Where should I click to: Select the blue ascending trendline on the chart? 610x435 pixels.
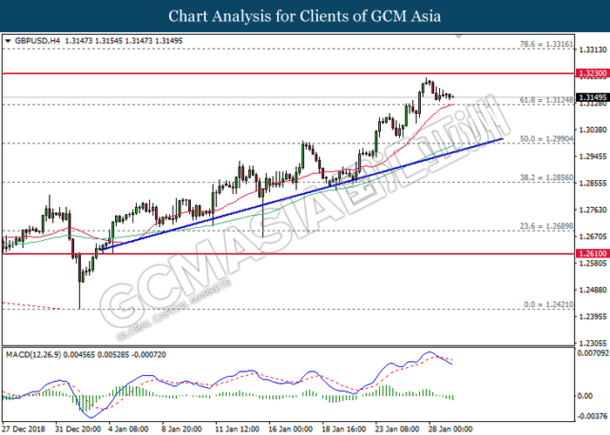[x=302, y=194]
